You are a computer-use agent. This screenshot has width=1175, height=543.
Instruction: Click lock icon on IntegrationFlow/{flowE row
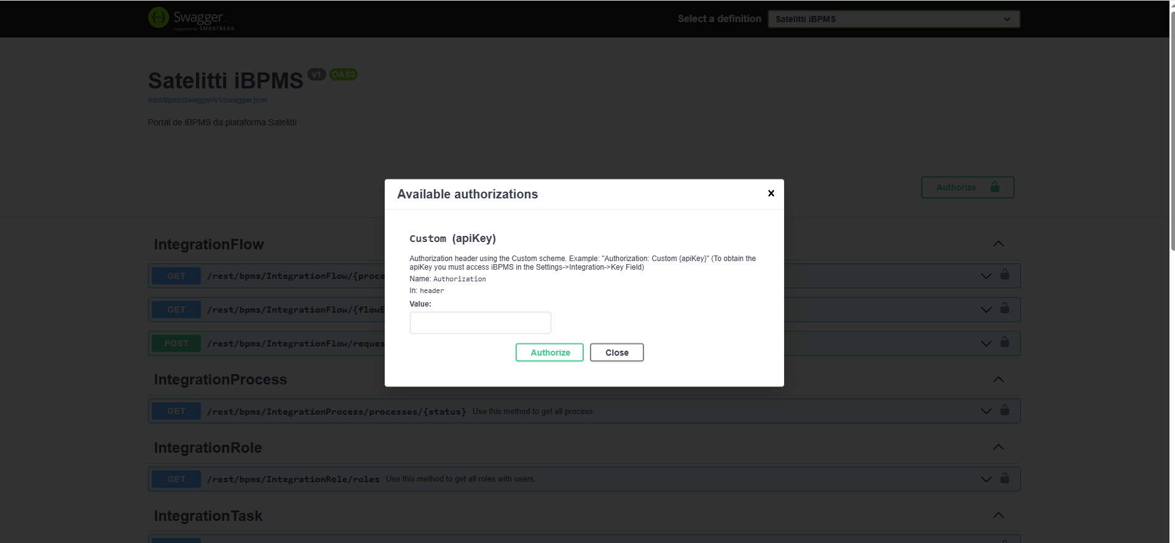pyautogui.click(x=1005, y=308)
